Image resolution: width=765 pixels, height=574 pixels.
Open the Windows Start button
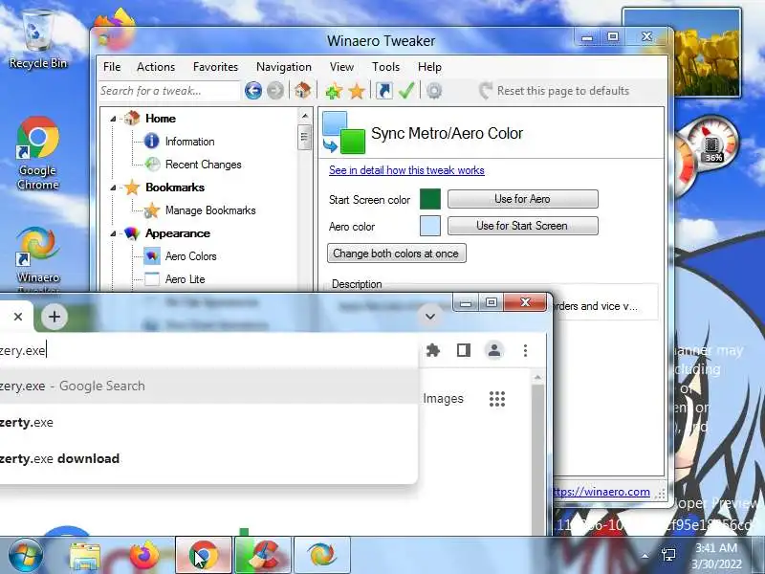click(26, 556)
